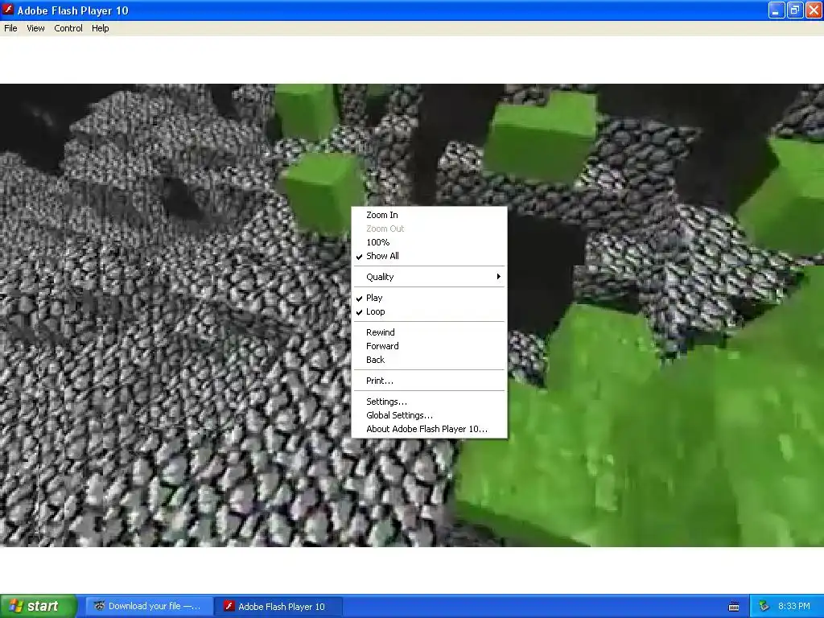Click Back in the context menu
Image resolution: width=824 pixels, height=618 pixels.
pyautogui.click(x=430, y=360)
